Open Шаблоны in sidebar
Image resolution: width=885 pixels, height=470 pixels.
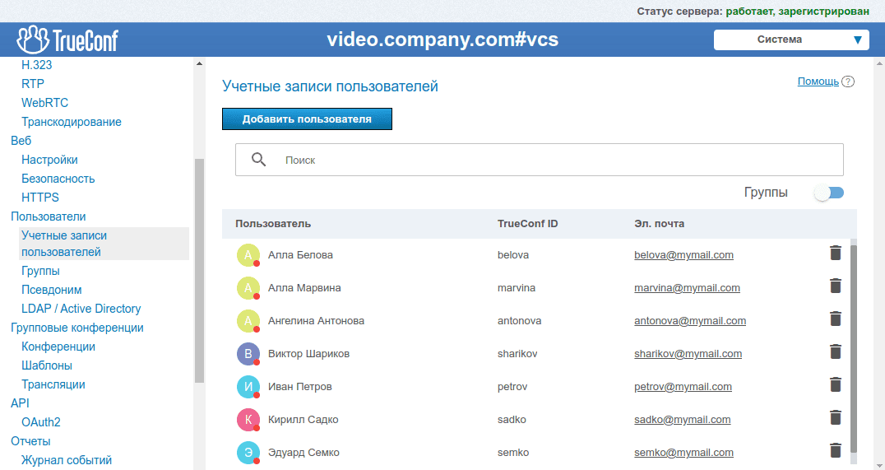[x=47, y=365]
